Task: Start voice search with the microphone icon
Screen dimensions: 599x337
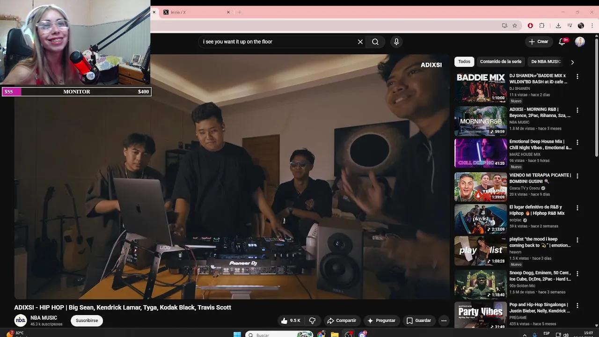Action: click(x=396, y=42)
